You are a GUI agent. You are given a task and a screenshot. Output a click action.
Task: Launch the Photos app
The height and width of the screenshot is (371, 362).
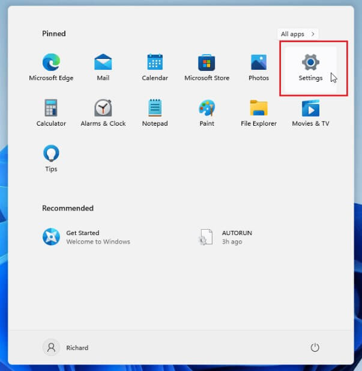(259, 67)
